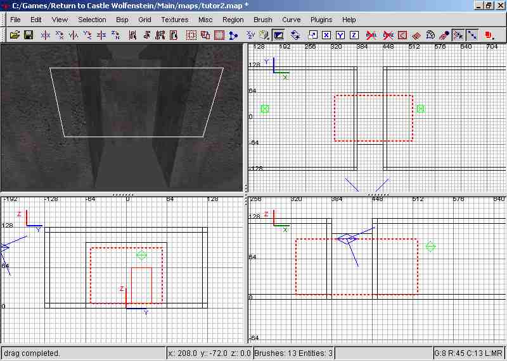
Task: Click the X-axis flip toolbar icon
Action: (x=45, y=35)
